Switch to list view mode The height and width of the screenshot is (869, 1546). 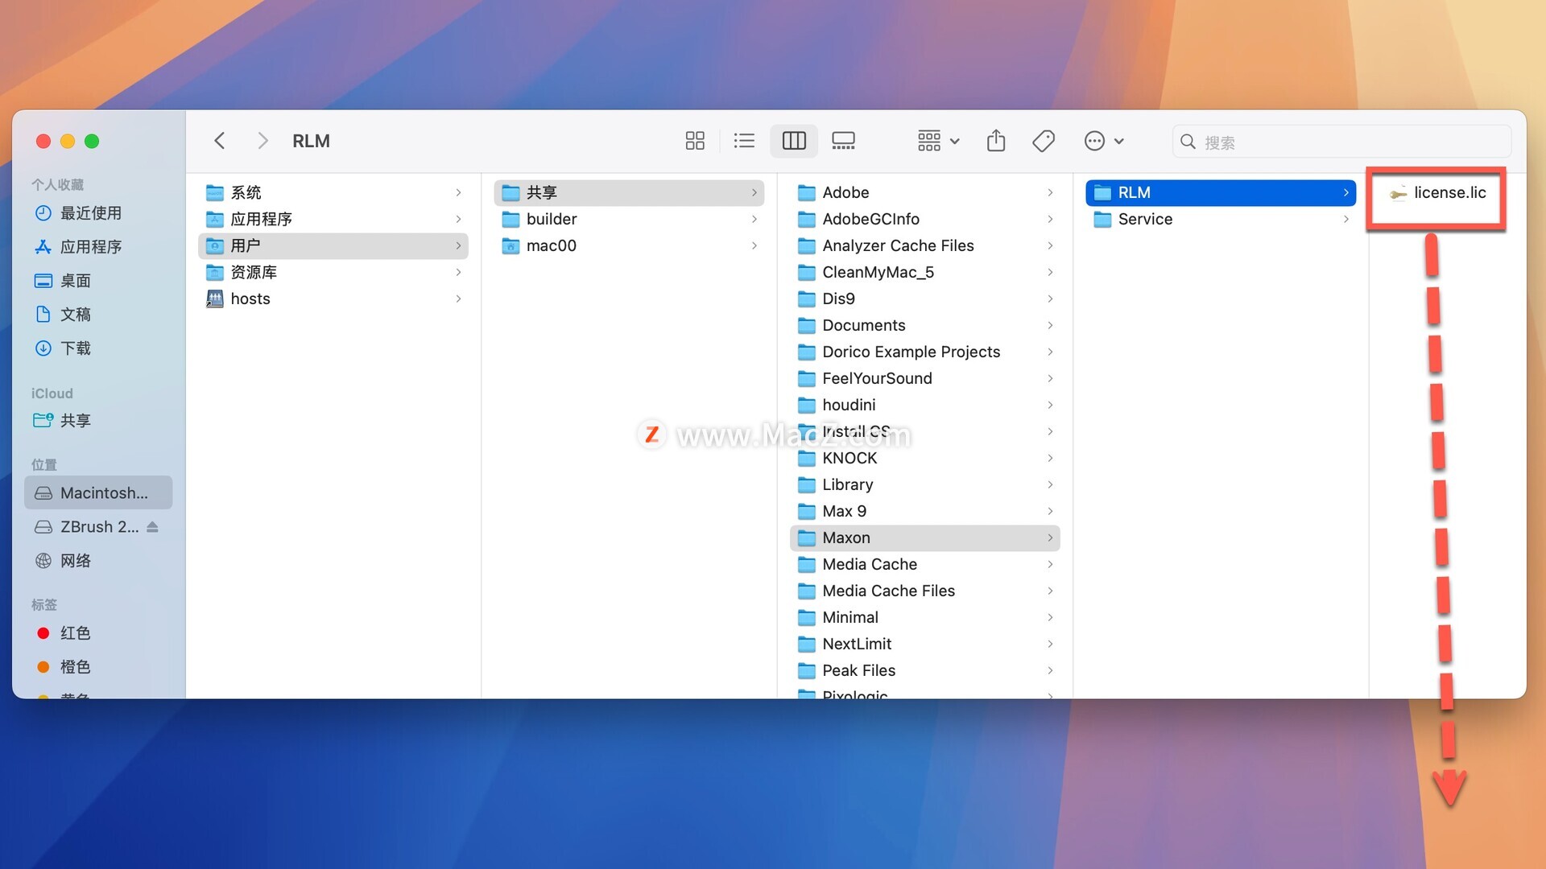tap(744, 141)
